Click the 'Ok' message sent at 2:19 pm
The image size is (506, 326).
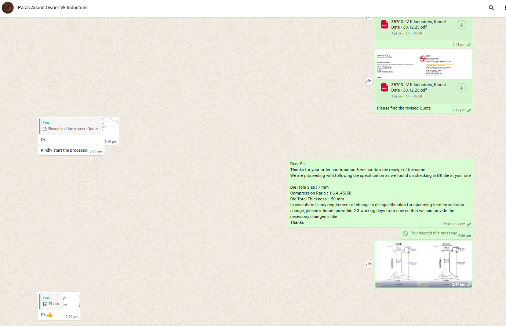44,140
